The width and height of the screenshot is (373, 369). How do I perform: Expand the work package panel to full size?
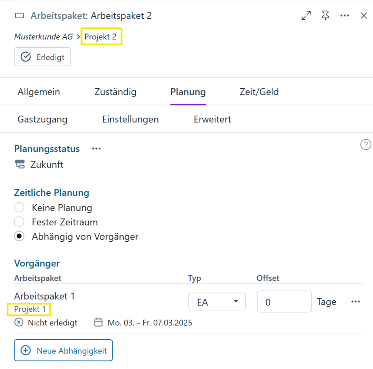coord(306,16)
